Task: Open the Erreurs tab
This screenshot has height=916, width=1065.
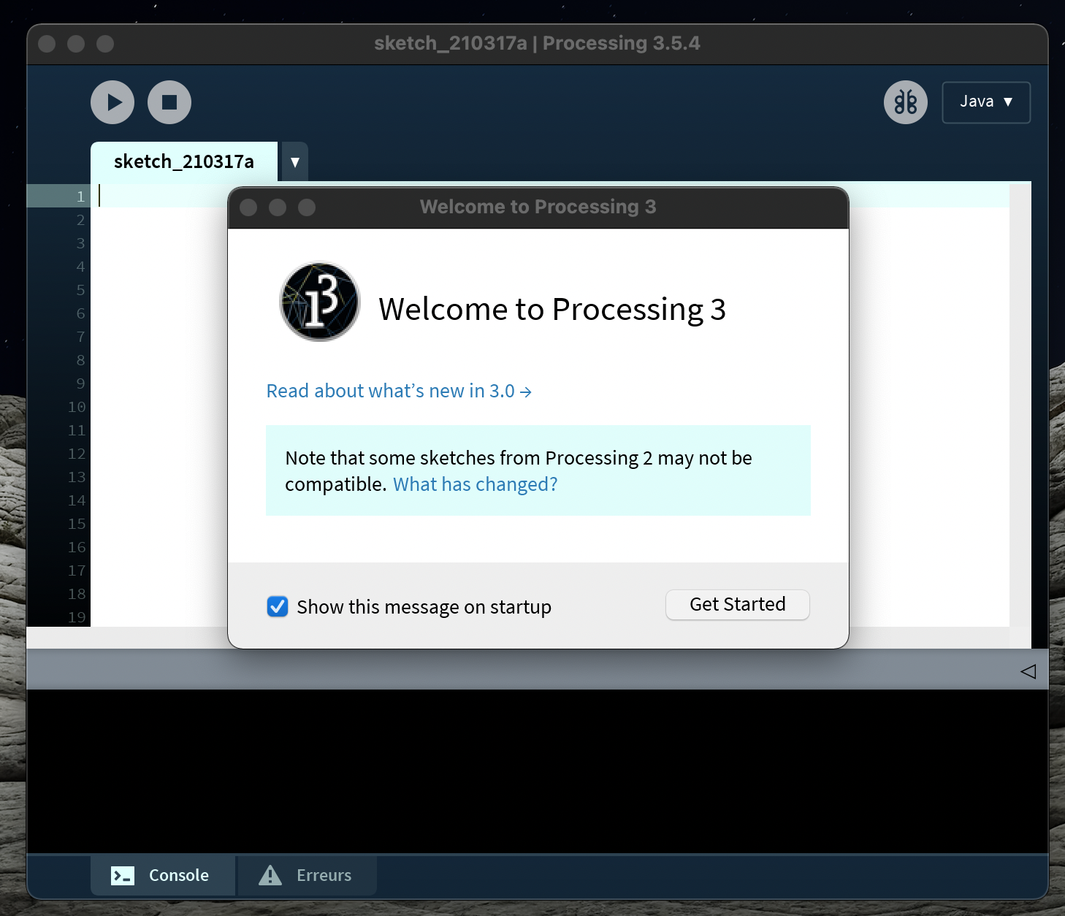Action: pyautogui.click(x=307, y=875)
